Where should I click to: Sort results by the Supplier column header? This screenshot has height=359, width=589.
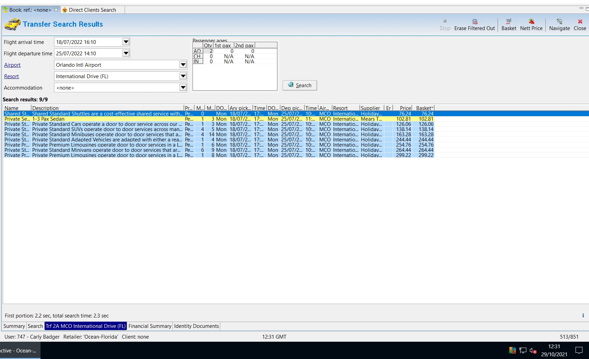(372, 108)
